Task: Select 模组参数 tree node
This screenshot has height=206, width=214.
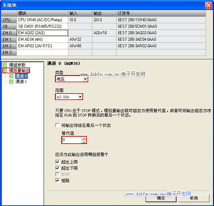Action: click(17, 65)
